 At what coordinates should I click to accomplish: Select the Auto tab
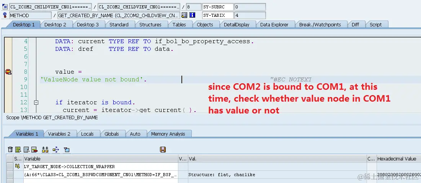(x=135, y=134)
